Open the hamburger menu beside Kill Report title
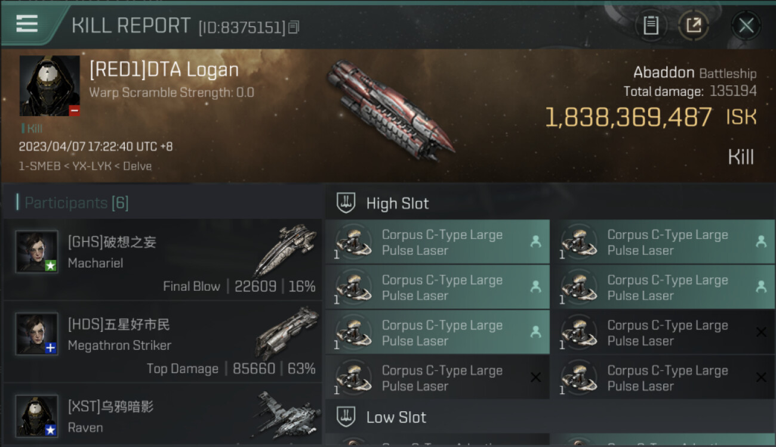 [27, 24]
